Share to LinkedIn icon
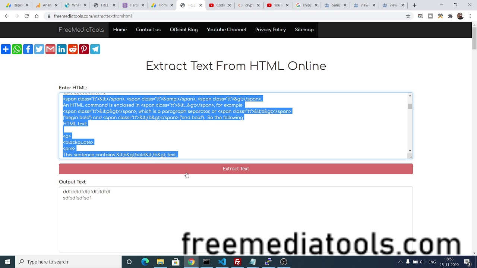 pyautogui.click(x=61, y=49)
